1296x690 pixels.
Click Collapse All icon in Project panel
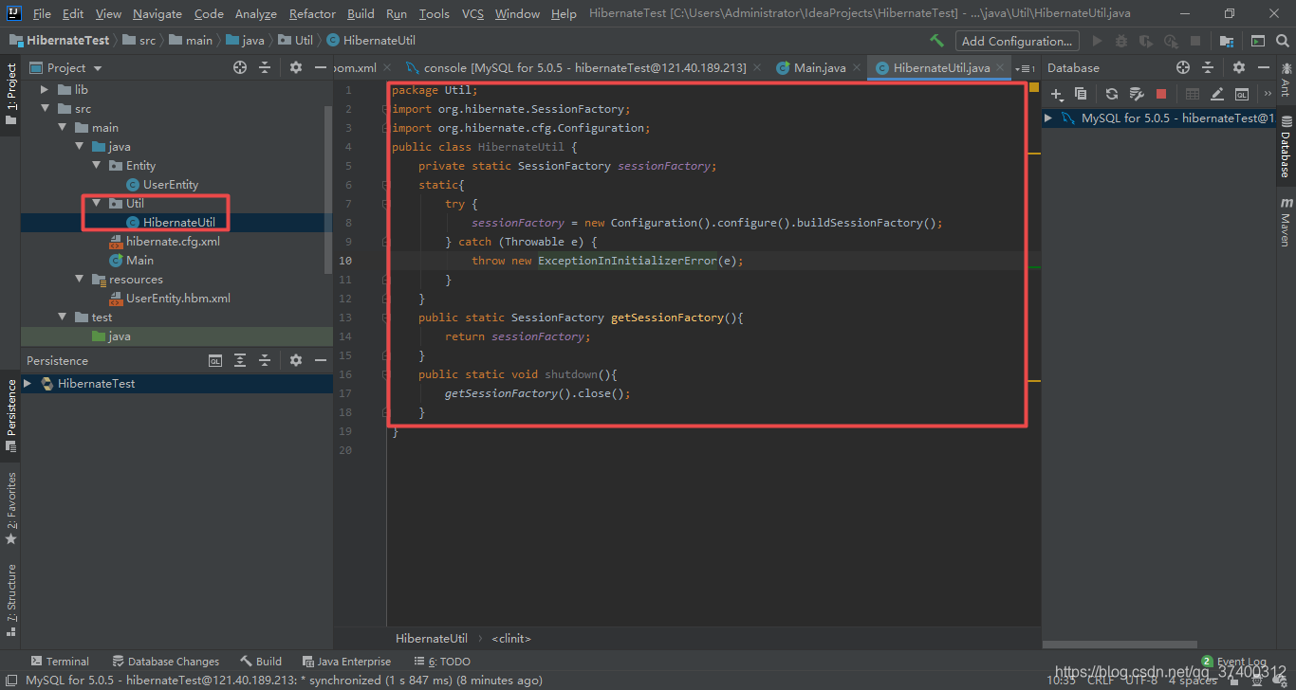265,67
